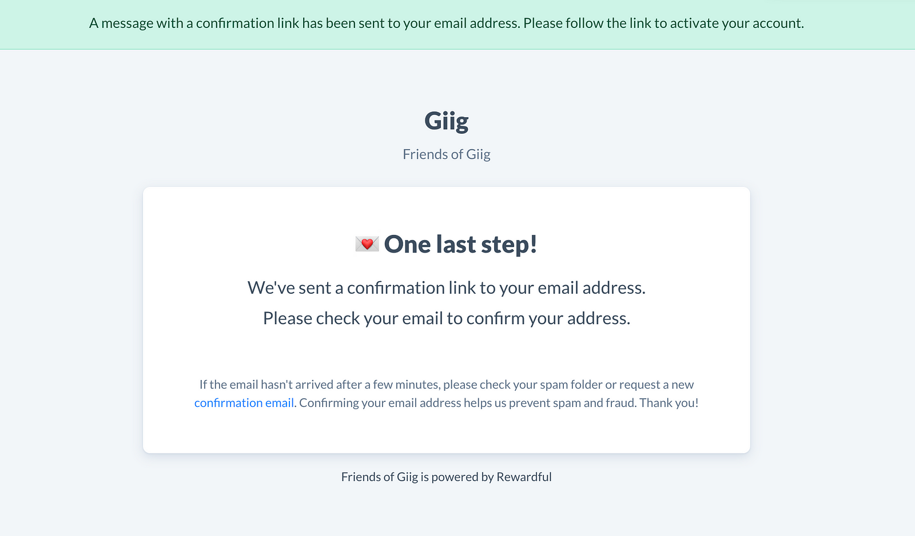Image resolution: width=915 pixels, height=536 pixels.
Task: Open the confirmation email link
Action: [244, 403]
